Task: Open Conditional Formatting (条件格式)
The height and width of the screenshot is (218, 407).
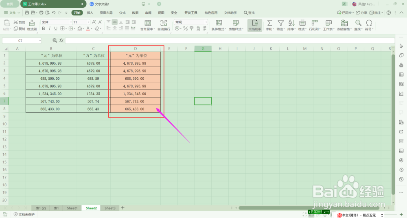Action: (219, 25)
